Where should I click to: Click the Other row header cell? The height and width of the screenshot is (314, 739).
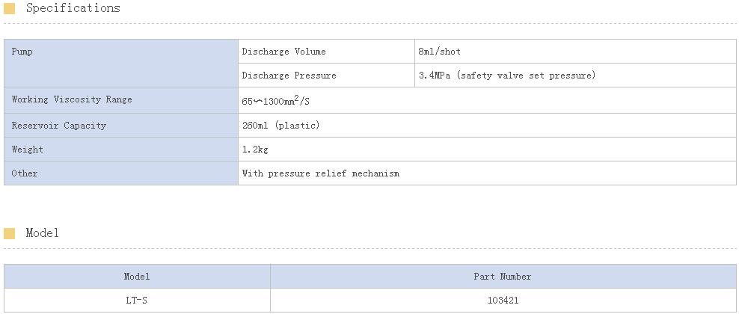pos(121,173)
